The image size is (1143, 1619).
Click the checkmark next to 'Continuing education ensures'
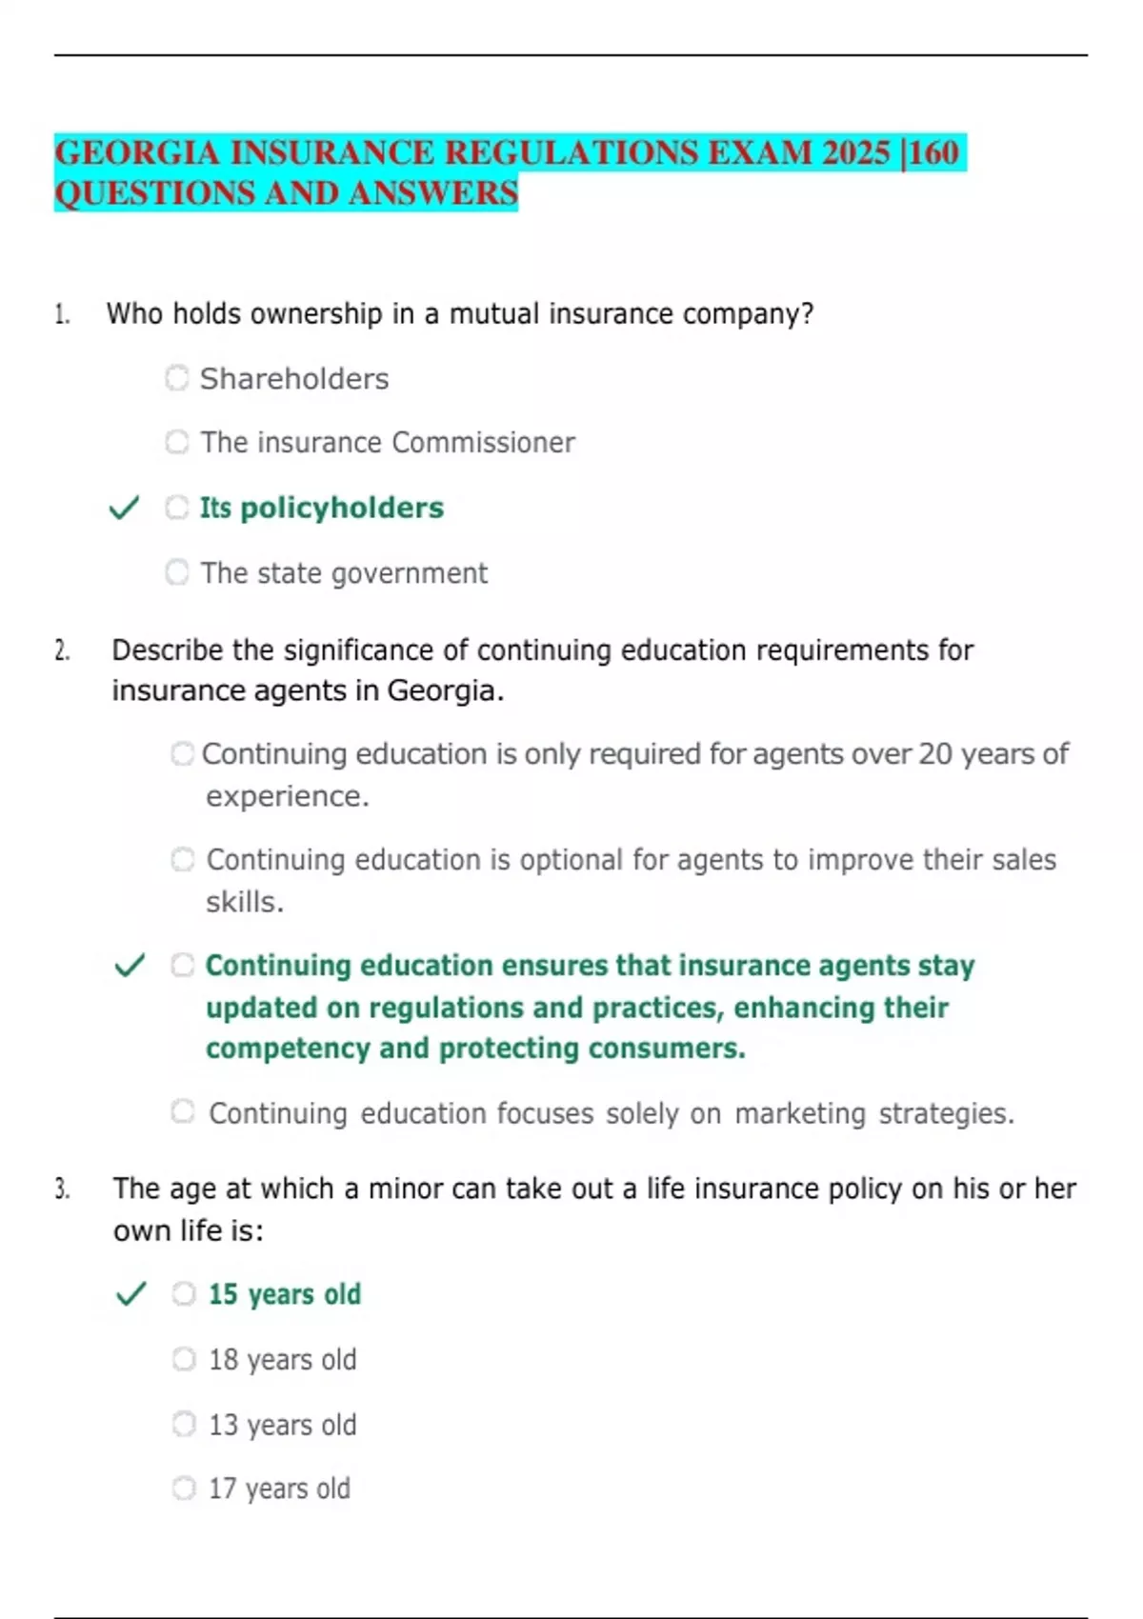coord(130,966)
